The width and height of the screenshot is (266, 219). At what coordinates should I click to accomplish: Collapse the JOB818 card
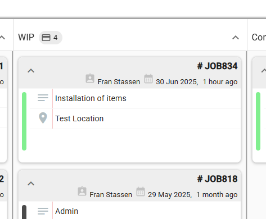31,184
